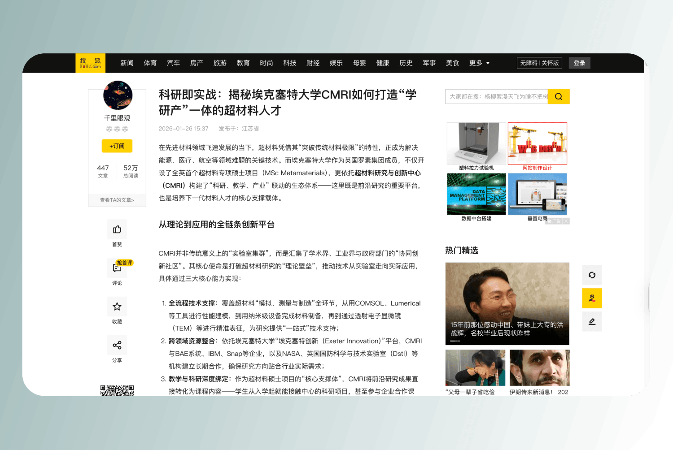Image resolution: width=673 pixels, height=450 pixels.
Task: Toggle the 无障碍 accessibility mode
Action: [529, 63]
